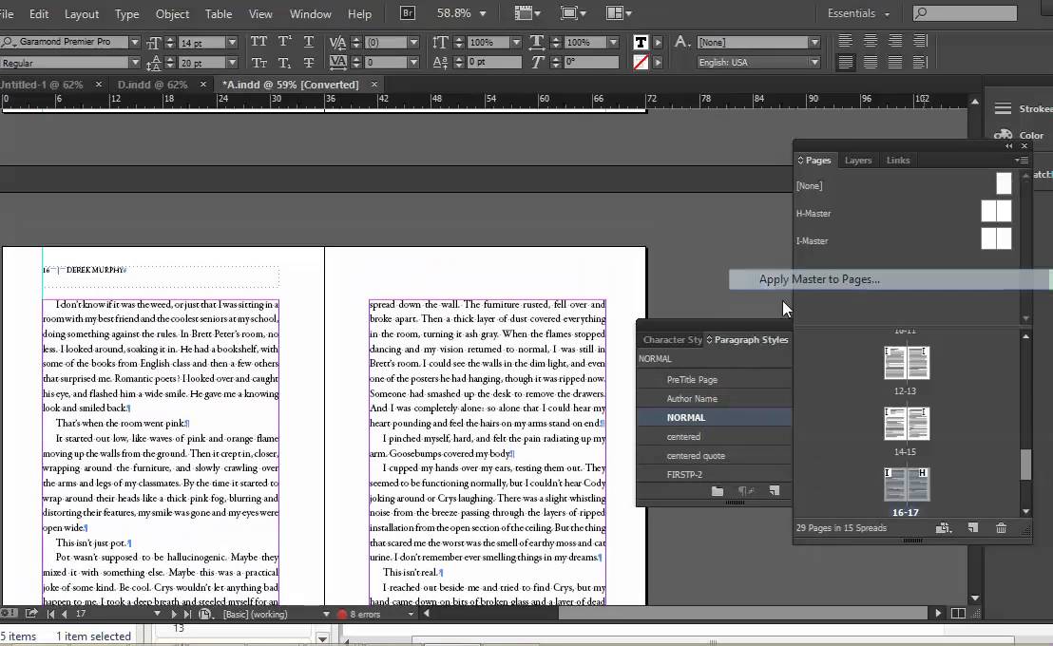1053x646 pixels.
Task: Select the Small Caps icon
Action: [x=259, y=63]
